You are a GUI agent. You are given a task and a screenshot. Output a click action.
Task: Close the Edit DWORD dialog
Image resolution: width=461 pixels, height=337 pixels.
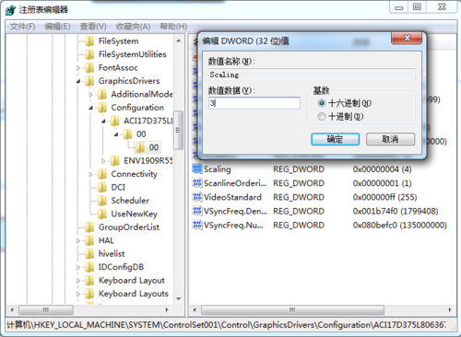click(408, 38)
